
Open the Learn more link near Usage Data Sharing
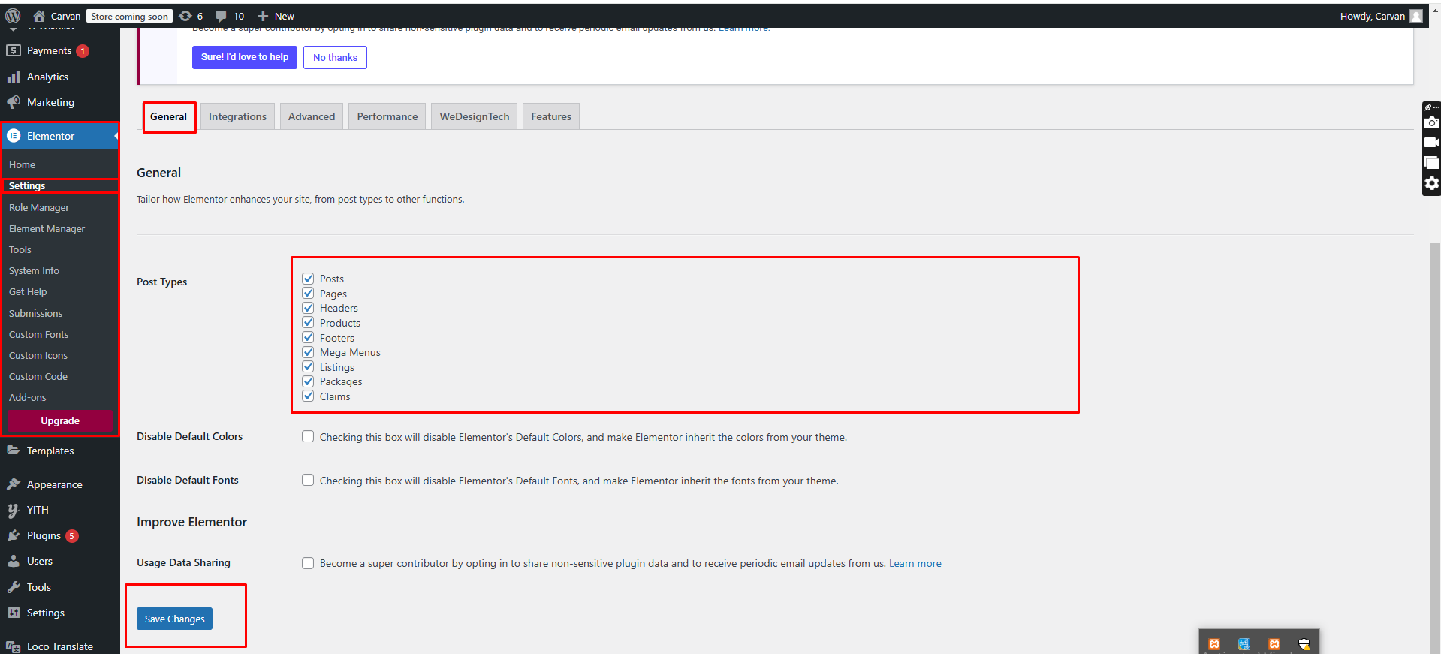click(x=915, y=563)
